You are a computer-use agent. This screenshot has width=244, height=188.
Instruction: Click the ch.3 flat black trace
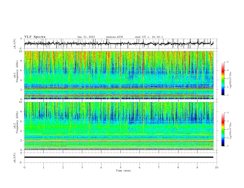click(119, 157)
